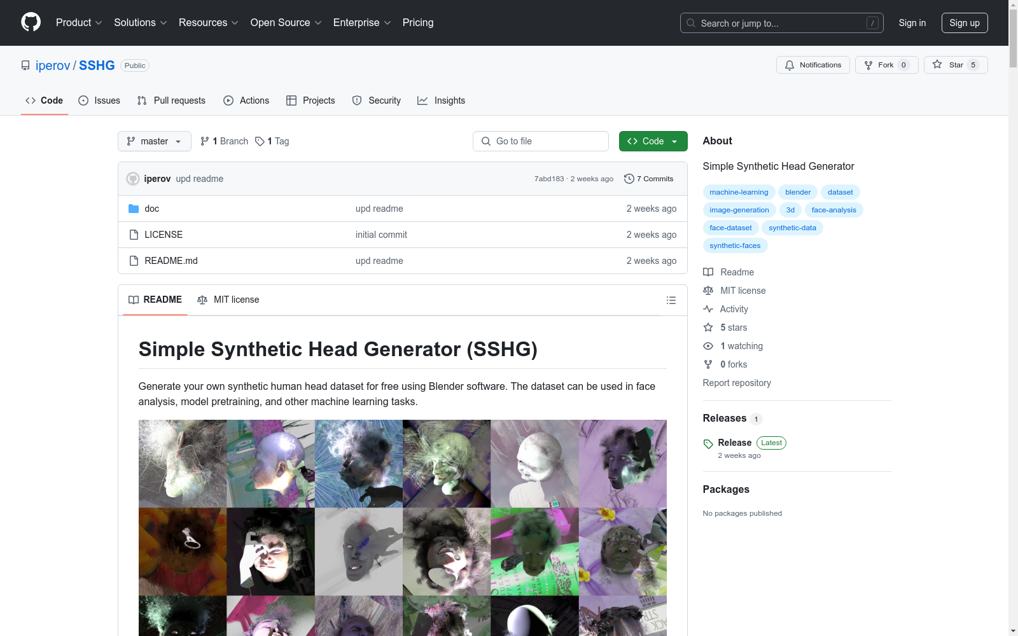Open the image-generation topic tag
1018x636 pixels.
click(739, 210)
